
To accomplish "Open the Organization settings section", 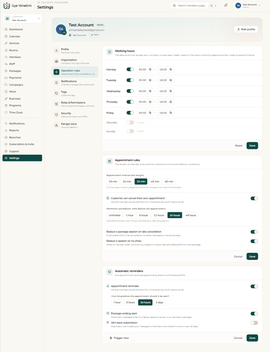I will [x=75, y=61].
